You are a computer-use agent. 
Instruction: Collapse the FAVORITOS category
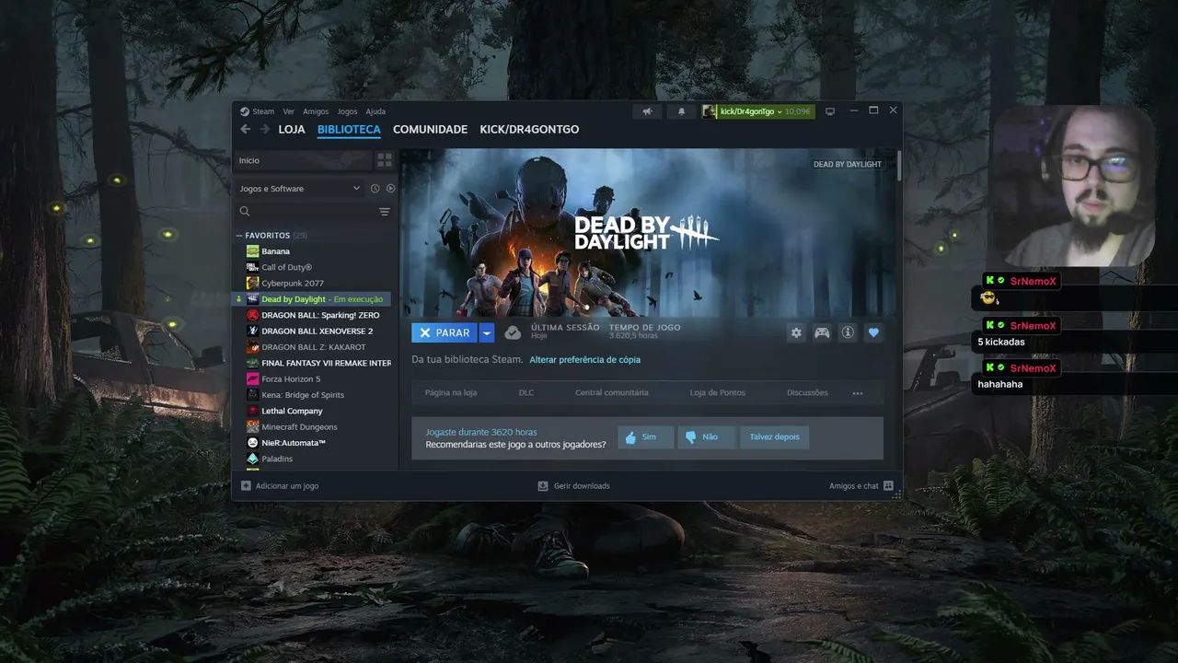tap(239, 236)
